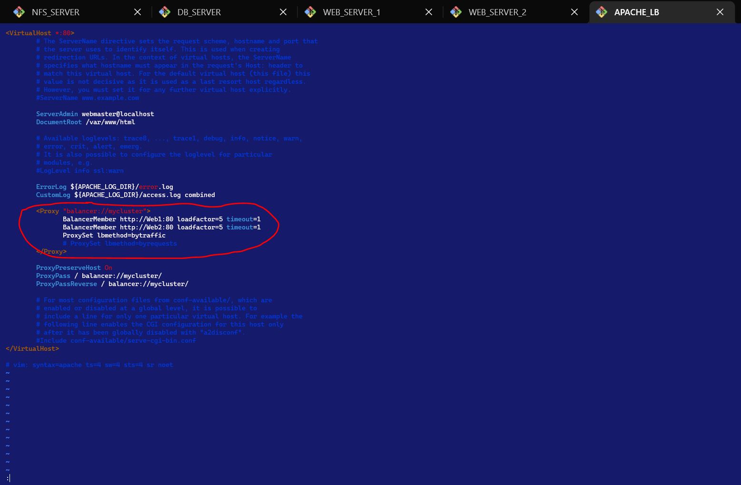Click the '<Proxy "balancer://mycluster">' line

pos(93,211)
